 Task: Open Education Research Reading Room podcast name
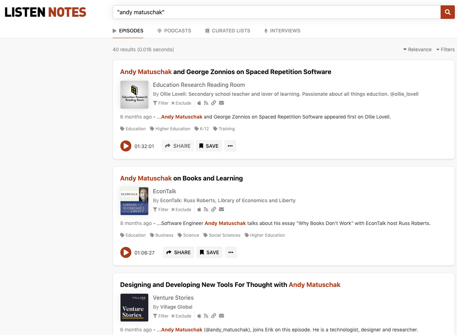[x=199, y=85]
